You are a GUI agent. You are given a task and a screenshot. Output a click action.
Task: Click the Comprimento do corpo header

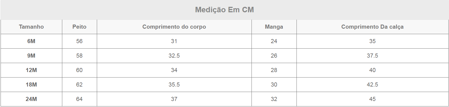click(174, 27)
